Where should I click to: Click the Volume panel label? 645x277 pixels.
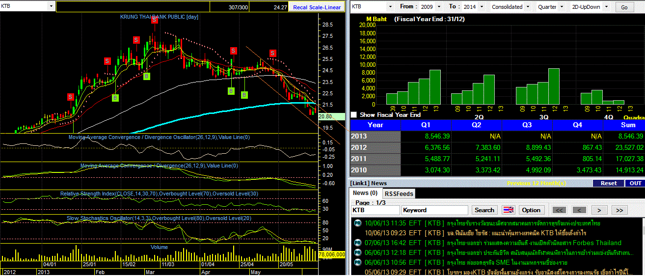click(x=159, y=248)
